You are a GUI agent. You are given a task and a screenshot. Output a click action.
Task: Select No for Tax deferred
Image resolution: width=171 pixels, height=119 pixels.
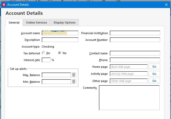pyautogui.click(x=60, y=53)
